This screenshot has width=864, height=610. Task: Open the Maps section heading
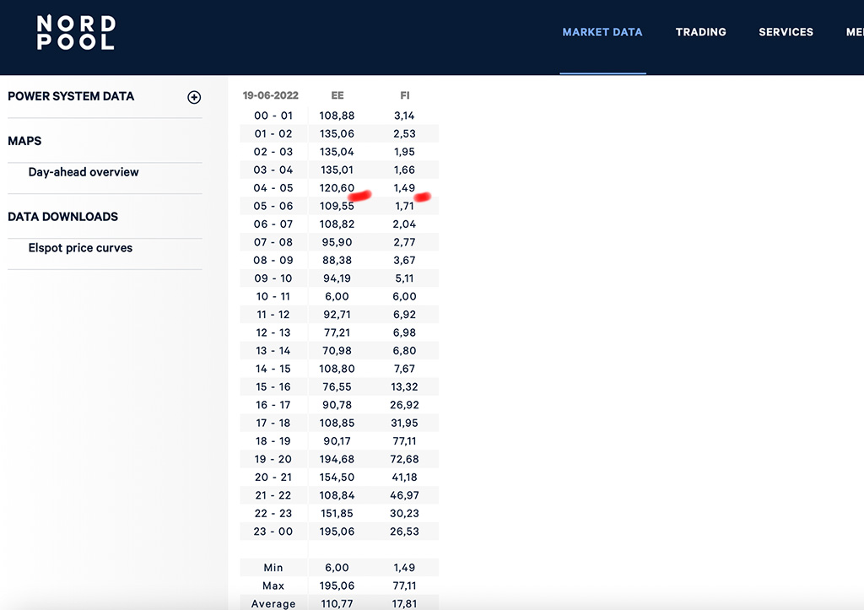pos(24,141)
